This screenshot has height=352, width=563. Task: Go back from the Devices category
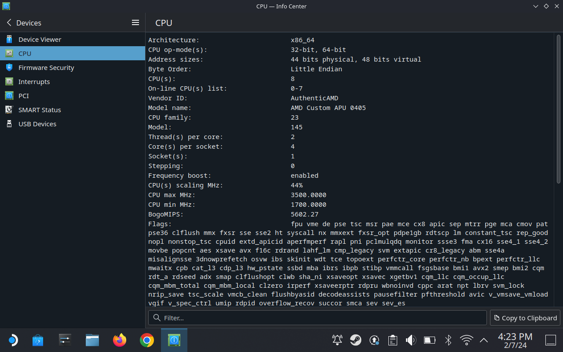[x=9, y=23]
